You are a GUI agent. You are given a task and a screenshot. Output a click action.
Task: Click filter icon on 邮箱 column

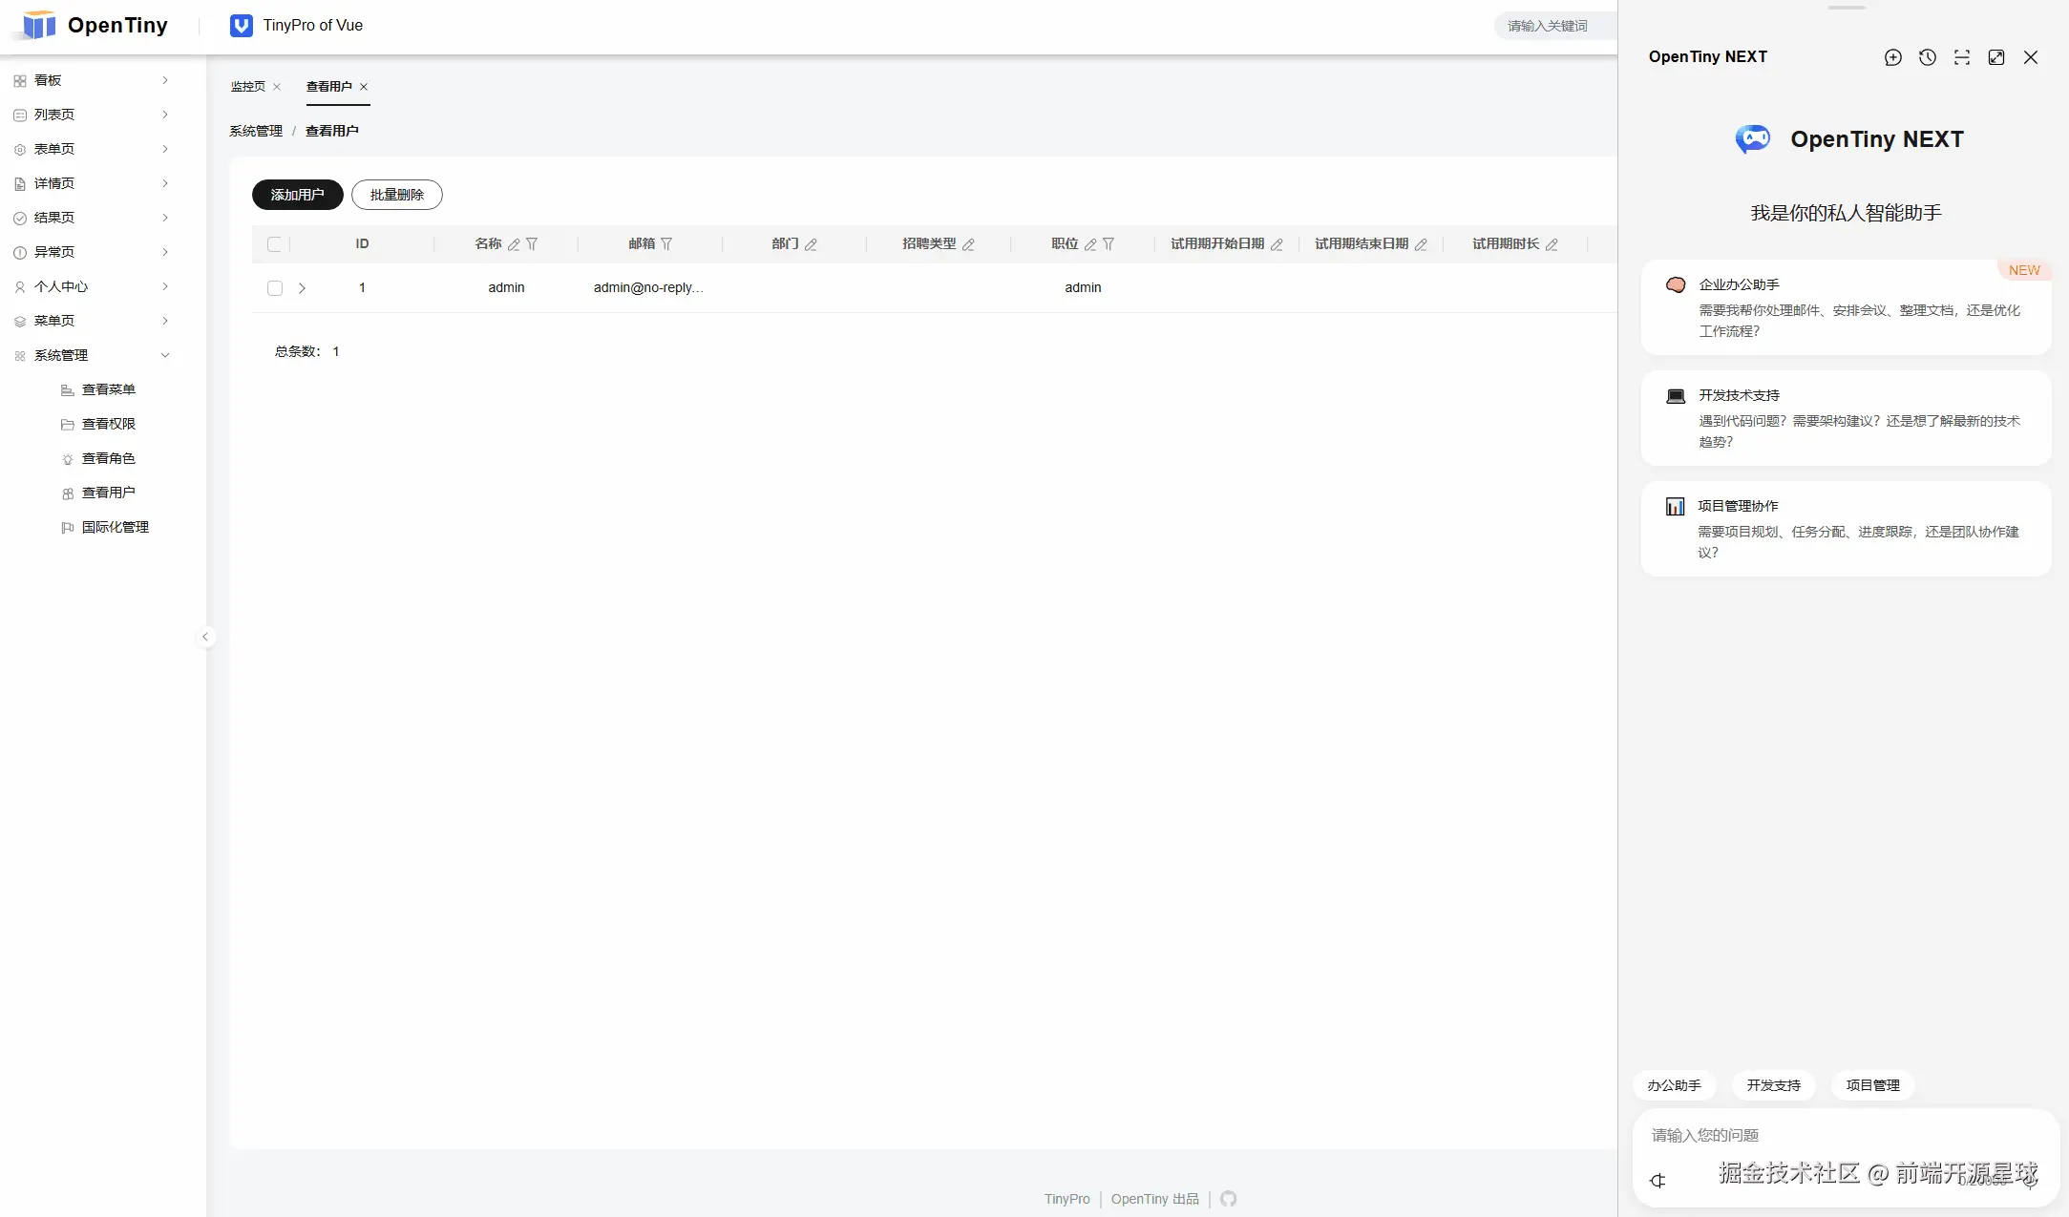(666, 244)
